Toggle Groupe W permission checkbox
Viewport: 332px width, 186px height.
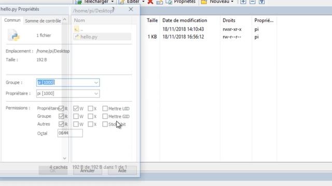click(x=76, y=116)
